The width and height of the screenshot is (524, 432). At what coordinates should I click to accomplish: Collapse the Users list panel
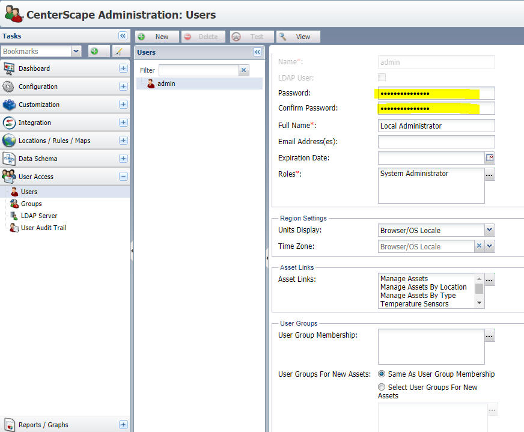tap(257, 52)
